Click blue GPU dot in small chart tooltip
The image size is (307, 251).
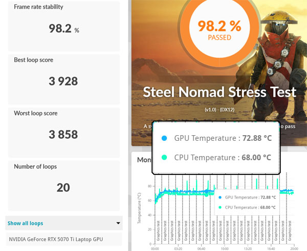tap(220, 197)
